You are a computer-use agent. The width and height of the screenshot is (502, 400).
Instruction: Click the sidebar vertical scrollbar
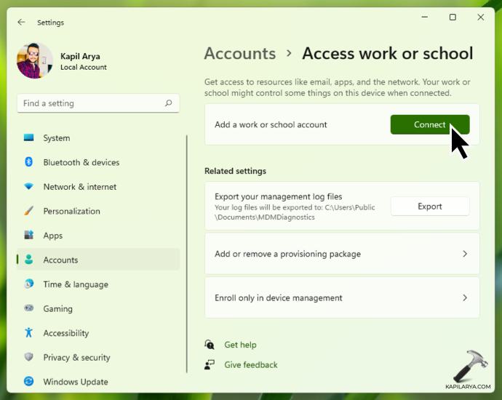(x=187, y=254)
